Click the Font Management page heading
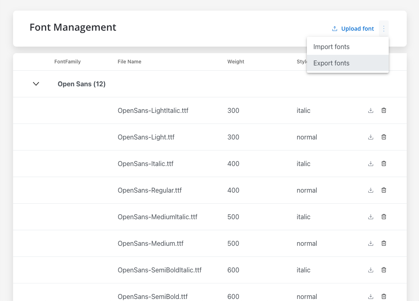The width and height of the screenshot is (419, 301). click(x=73, y=27)
